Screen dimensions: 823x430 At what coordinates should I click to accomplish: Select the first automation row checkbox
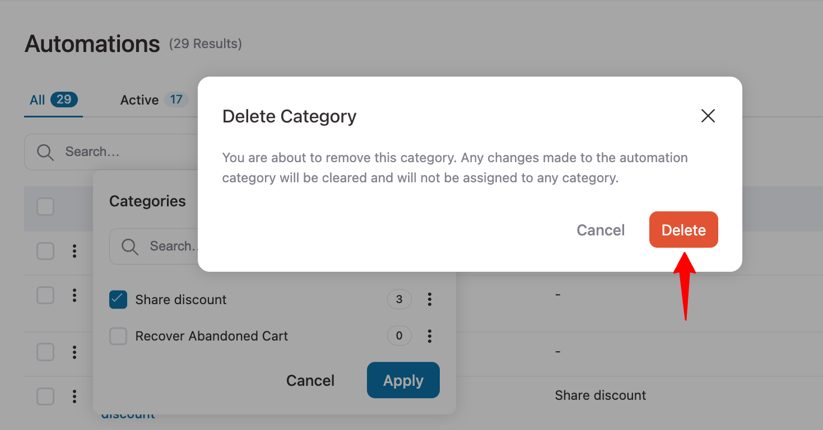click(45, 252)
